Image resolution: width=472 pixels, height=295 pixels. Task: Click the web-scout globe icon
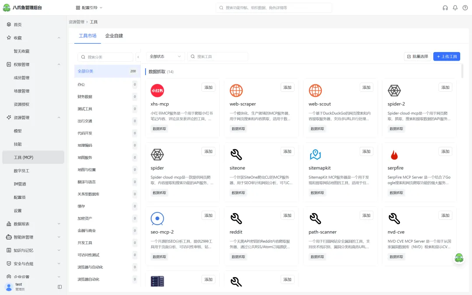pos(315,90)
